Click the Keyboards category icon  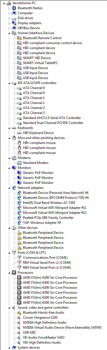14,128
